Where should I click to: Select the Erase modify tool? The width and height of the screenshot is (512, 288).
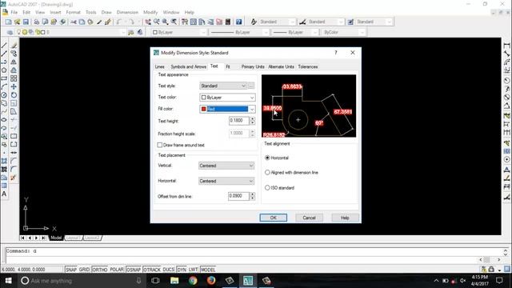pyautogui.click(x=14, y=45)
